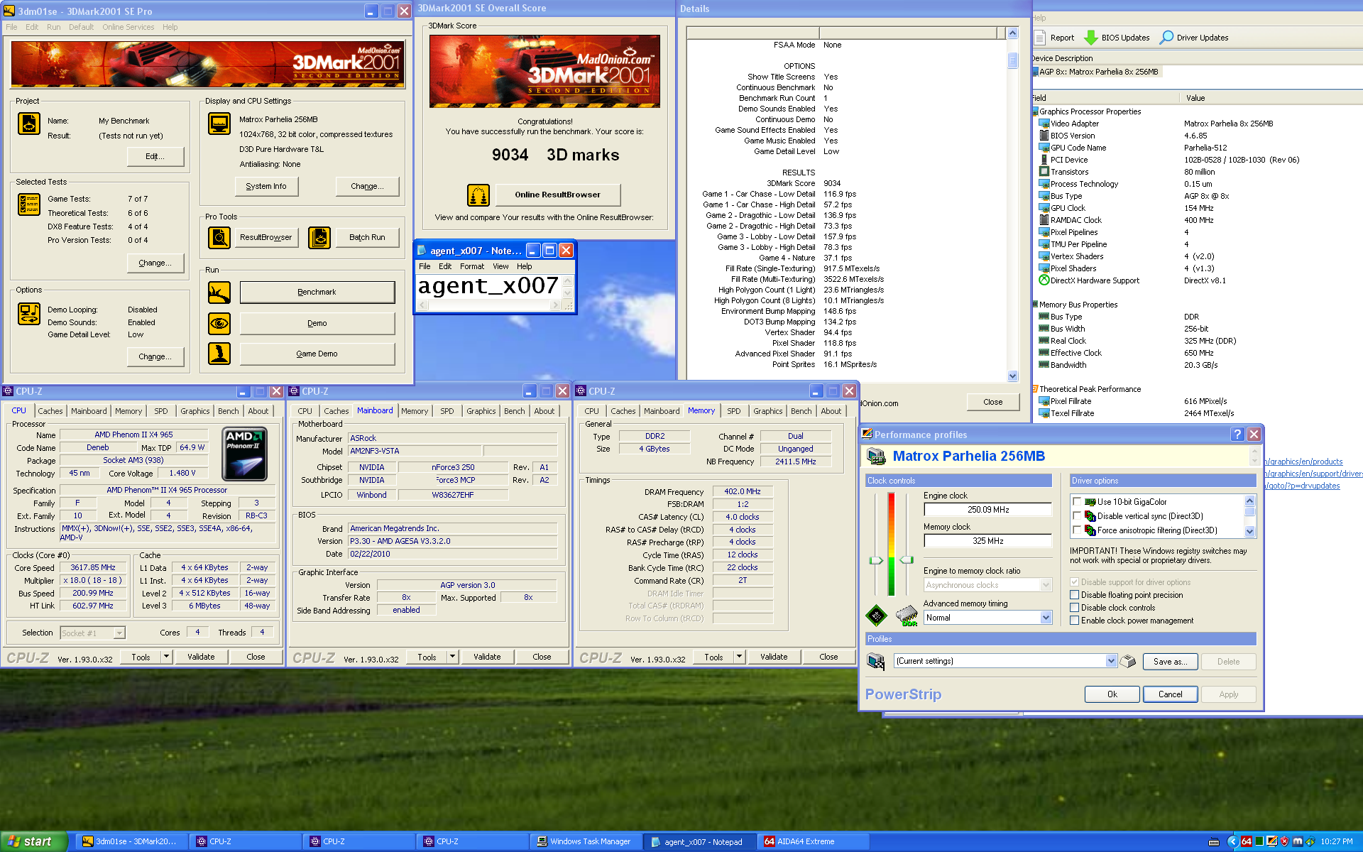The height and width of the screenshot is (852, 1363).
Task: Click the music note tray icon
Action: click(1310, 841)
